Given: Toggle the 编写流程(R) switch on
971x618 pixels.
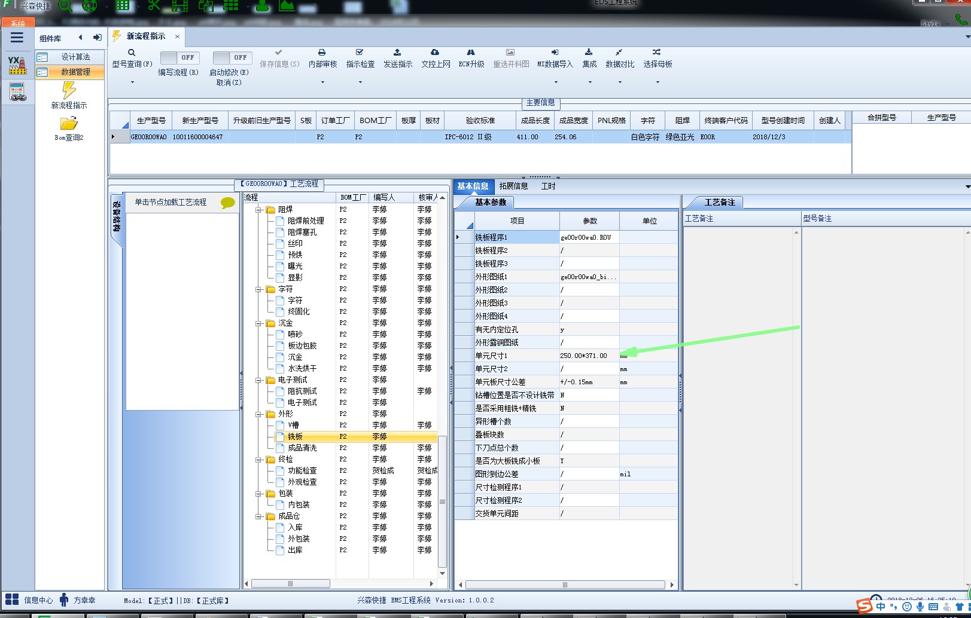Looking at the screenshot, I should pyautogui.click(x=179, y=57).
